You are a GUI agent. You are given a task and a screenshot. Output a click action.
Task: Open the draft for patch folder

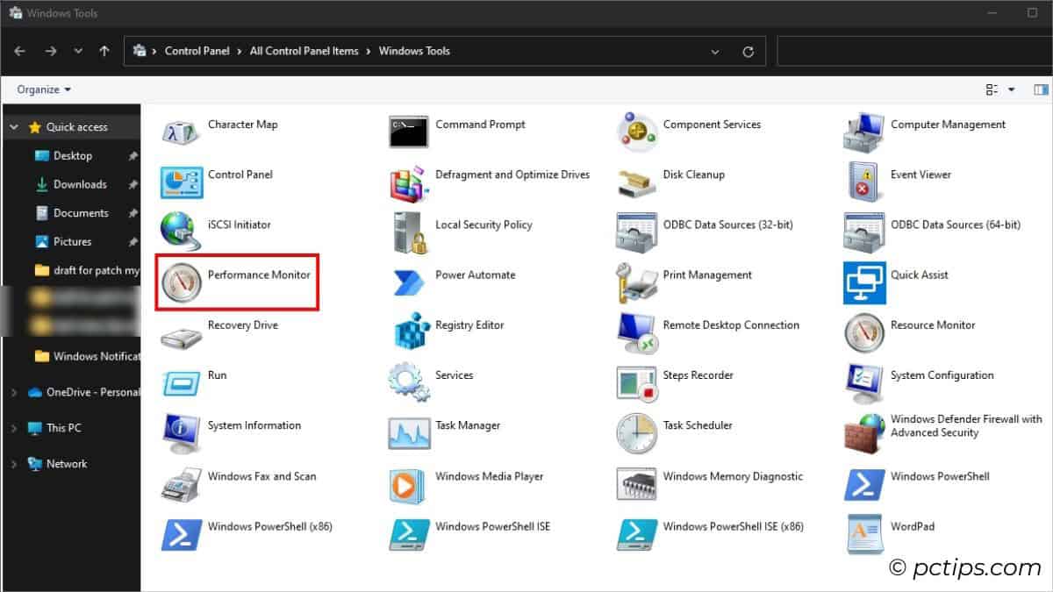click(x=87, y=270)
